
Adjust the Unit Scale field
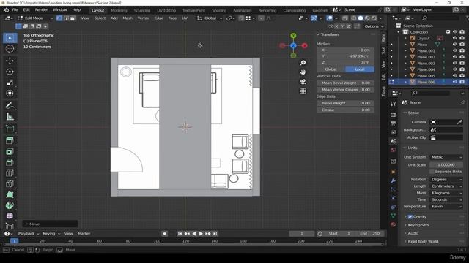(446, 165)
